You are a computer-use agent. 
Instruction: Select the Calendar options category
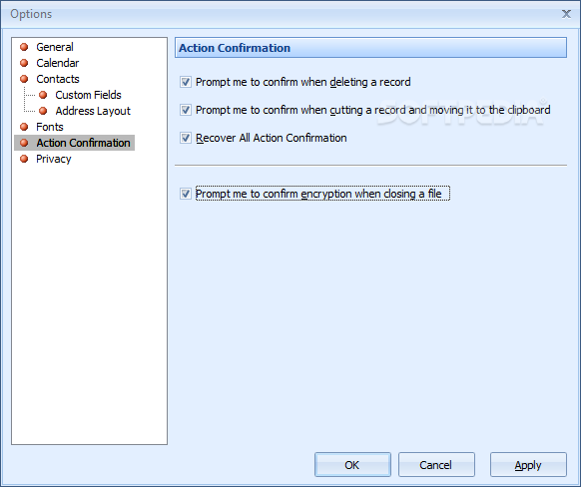point(58,63)
